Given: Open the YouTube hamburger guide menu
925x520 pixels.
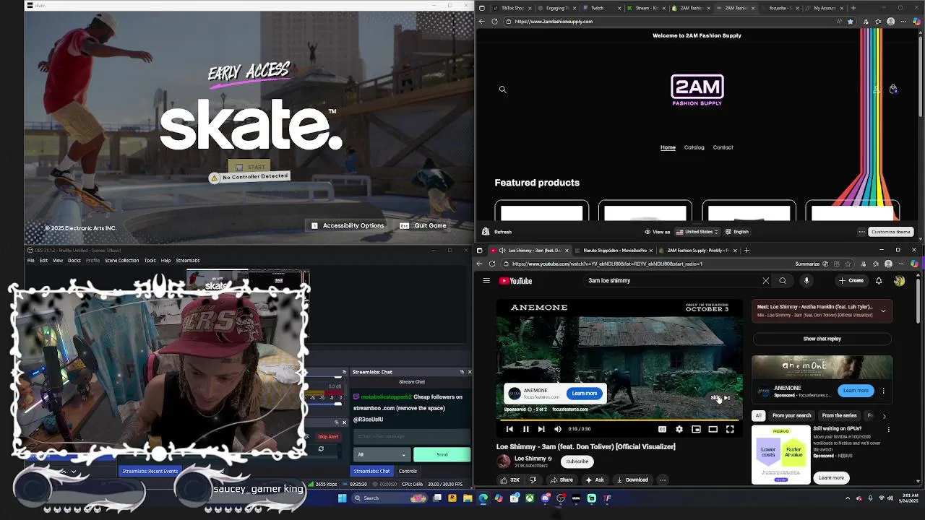Looking at the screenshot, I should (486, 281).
